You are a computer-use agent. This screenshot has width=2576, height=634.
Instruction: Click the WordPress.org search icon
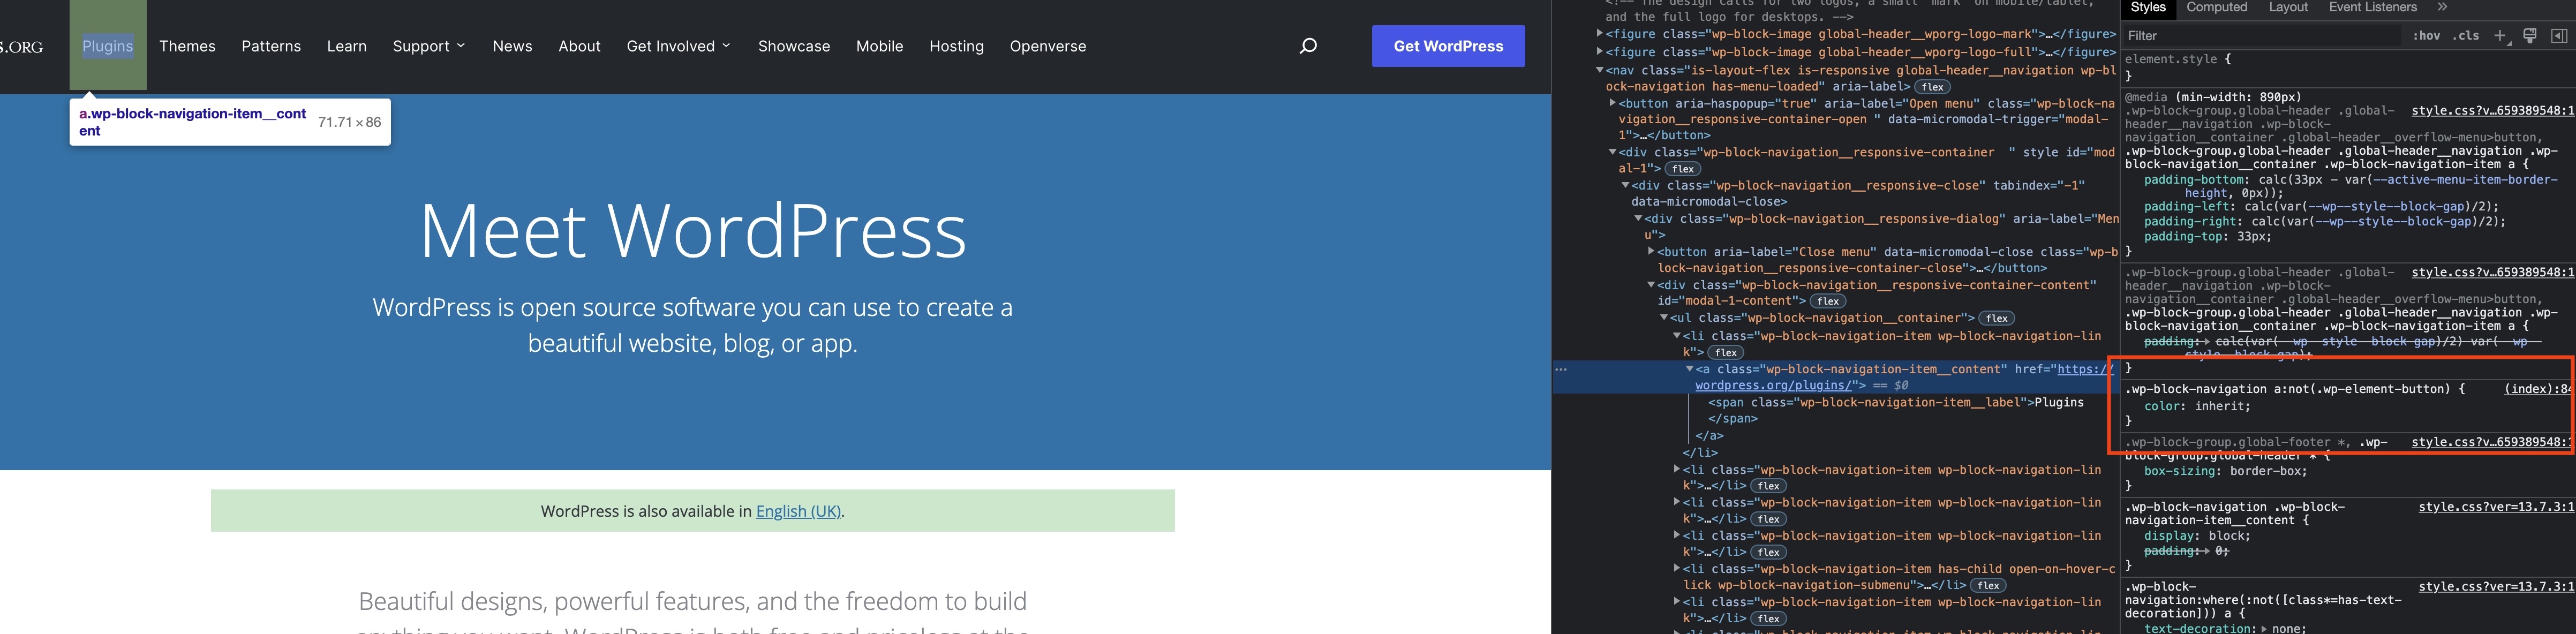tap(1308, 44)
